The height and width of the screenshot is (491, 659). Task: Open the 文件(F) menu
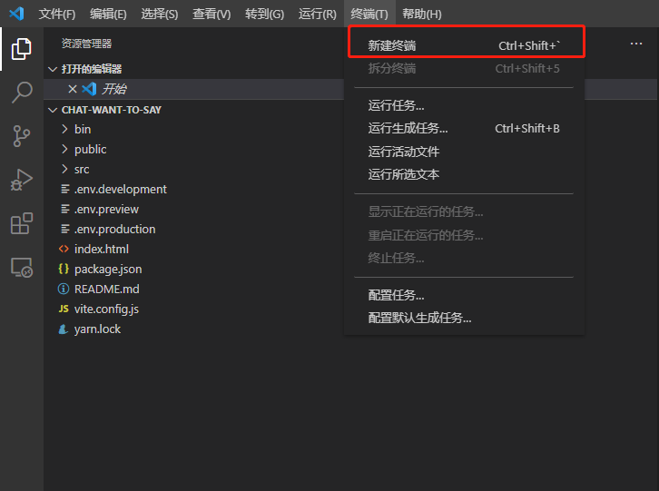pos(57,14)
